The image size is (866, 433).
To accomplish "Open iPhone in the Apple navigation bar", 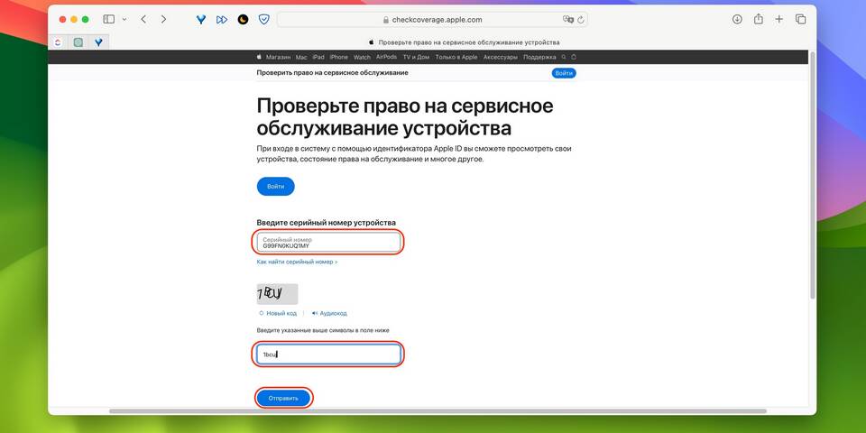I will coord(338,57).
